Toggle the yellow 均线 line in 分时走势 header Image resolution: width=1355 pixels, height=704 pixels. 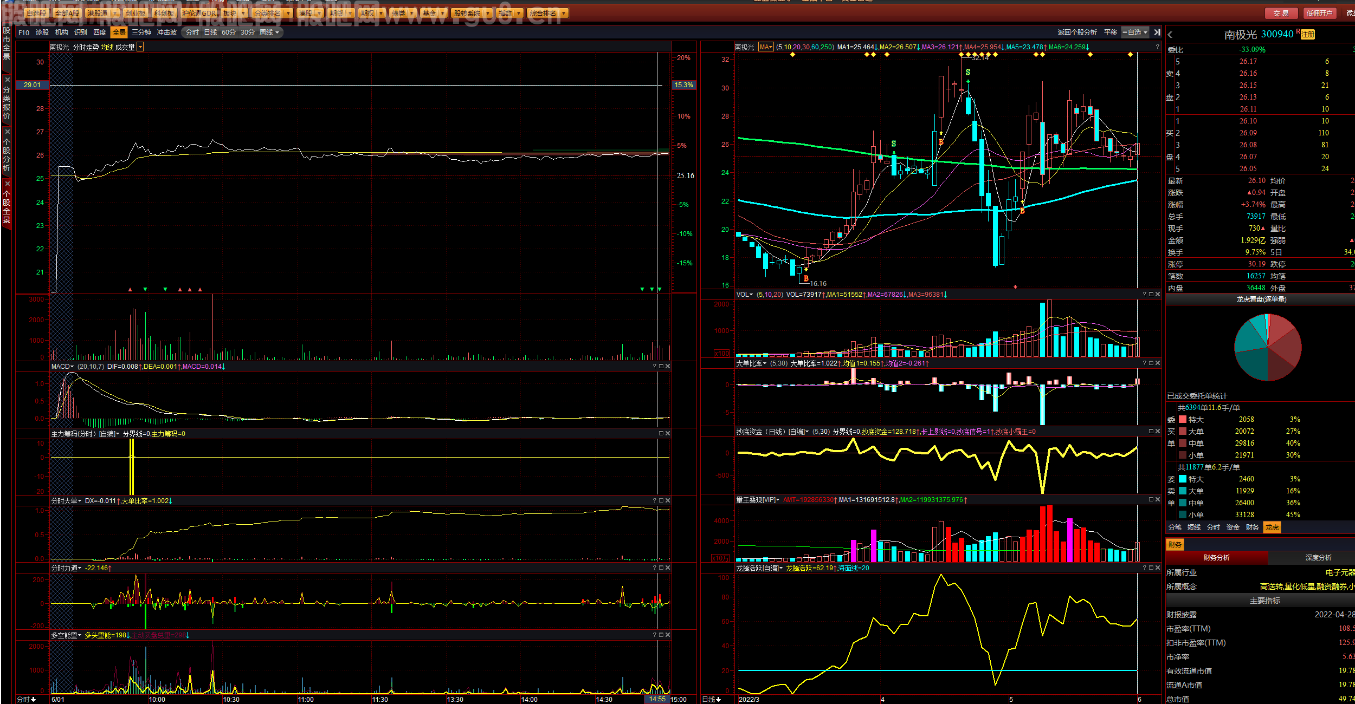point(107,48)
